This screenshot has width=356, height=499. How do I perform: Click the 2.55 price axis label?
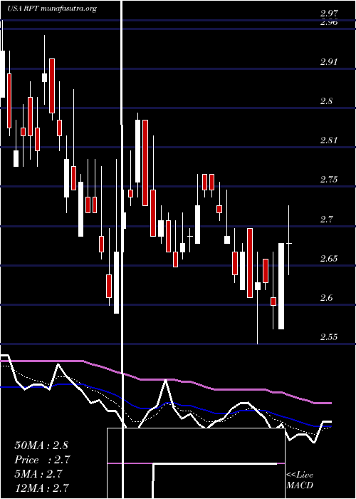[328, 336]
